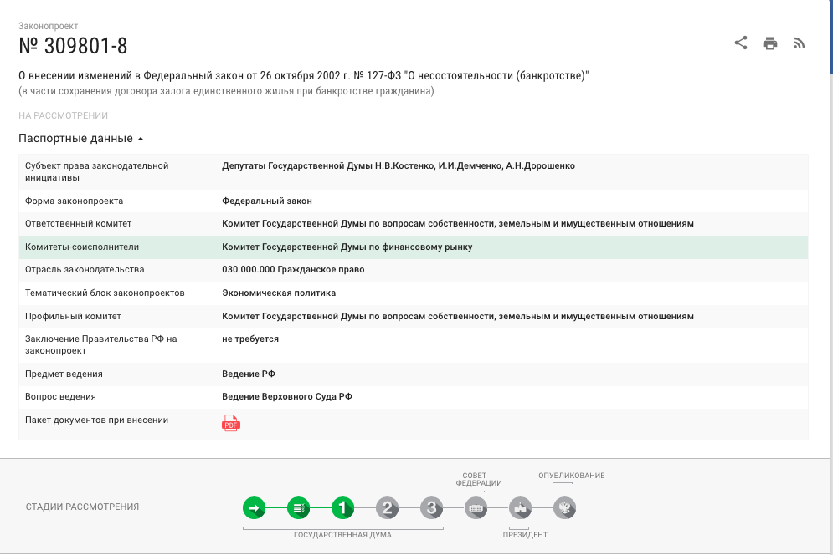Select the green first reading stage circle
Screen dimensions: 833x555
pyautogui.click(x=342, y=507)
